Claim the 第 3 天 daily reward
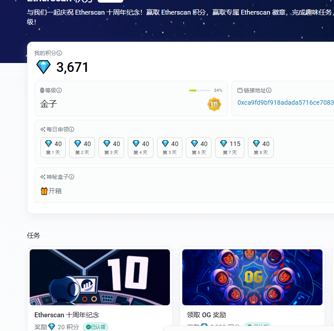The image size is (334, 331). tap(111, 147)
